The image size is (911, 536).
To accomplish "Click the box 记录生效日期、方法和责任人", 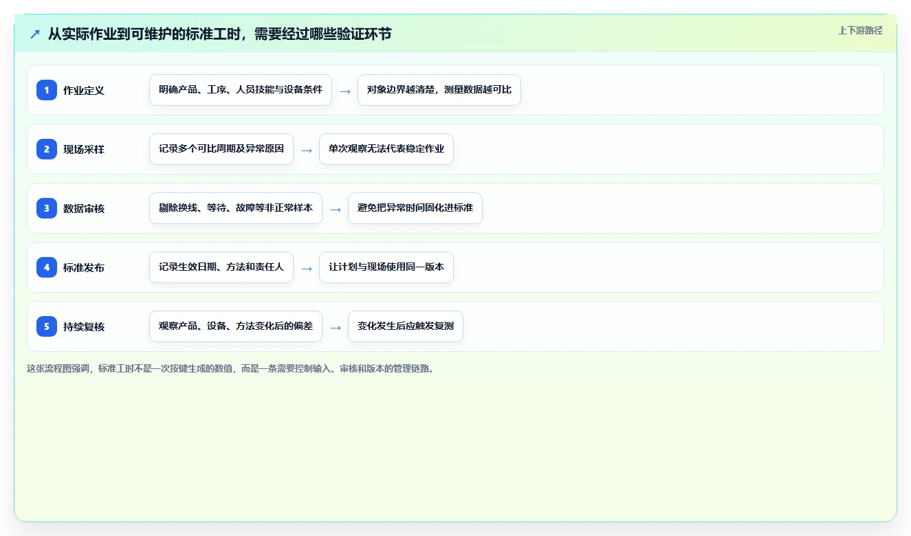I will (x=221, y=267).
